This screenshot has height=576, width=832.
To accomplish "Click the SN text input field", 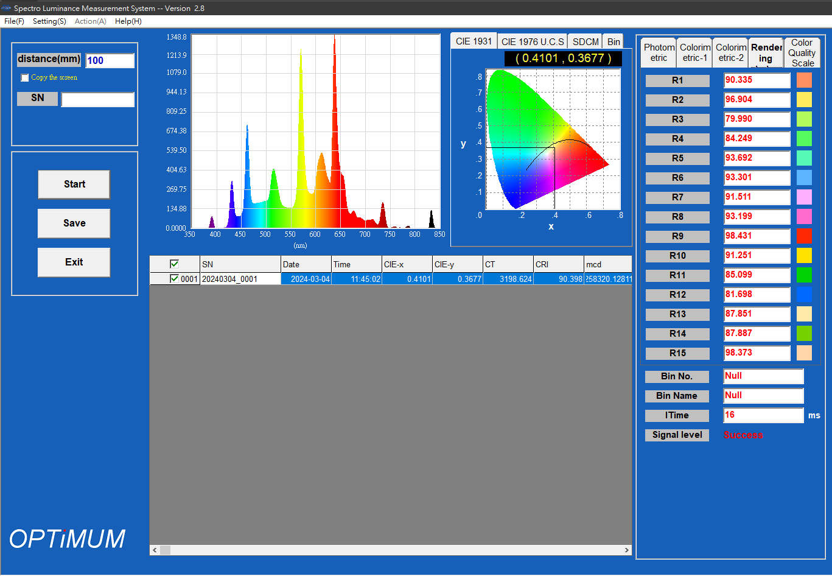I will 97,100.
